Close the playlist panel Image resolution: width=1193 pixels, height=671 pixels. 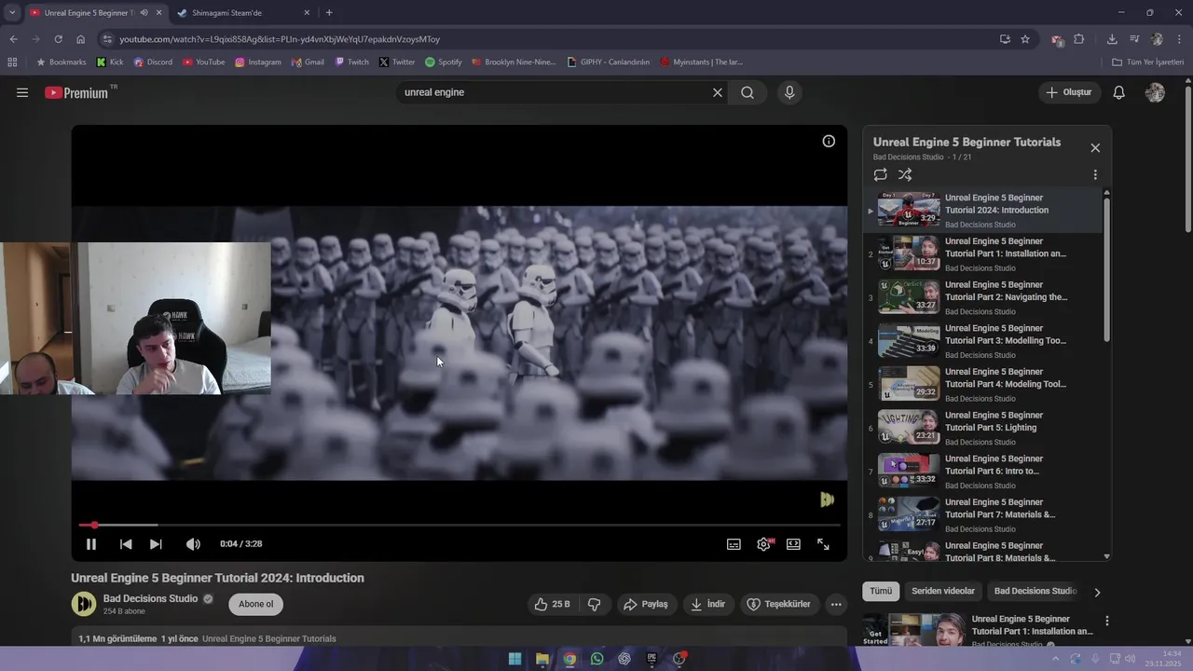1095,148
